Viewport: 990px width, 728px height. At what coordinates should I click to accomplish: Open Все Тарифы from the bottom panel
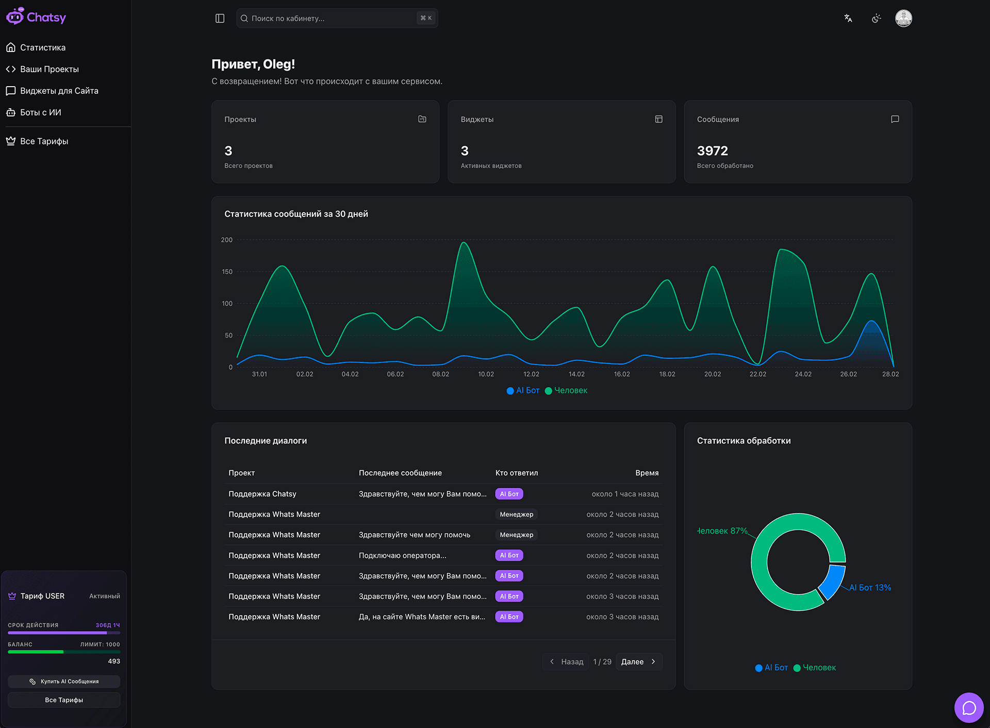pos(63,700)
